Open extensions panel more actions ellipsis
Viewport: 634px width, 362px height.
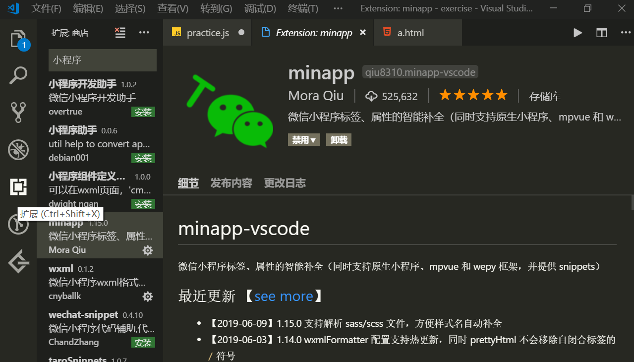(x=144, y=33)
